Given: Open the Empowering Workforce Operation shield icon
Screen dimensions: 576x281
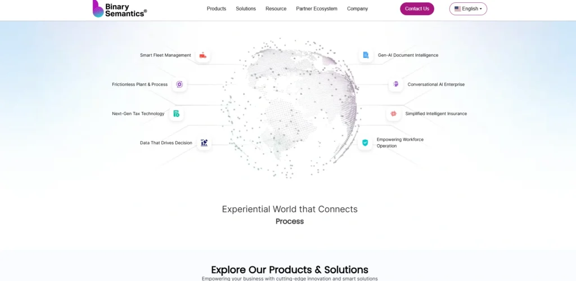Looking at the screenshot, I should click(x=364, y=142).
